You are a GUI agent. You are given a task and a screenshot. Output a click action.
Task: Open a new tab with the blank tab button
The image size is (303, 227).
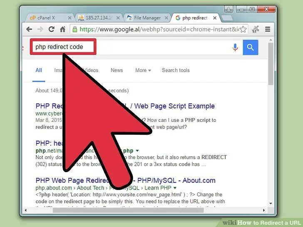point(227,18)
